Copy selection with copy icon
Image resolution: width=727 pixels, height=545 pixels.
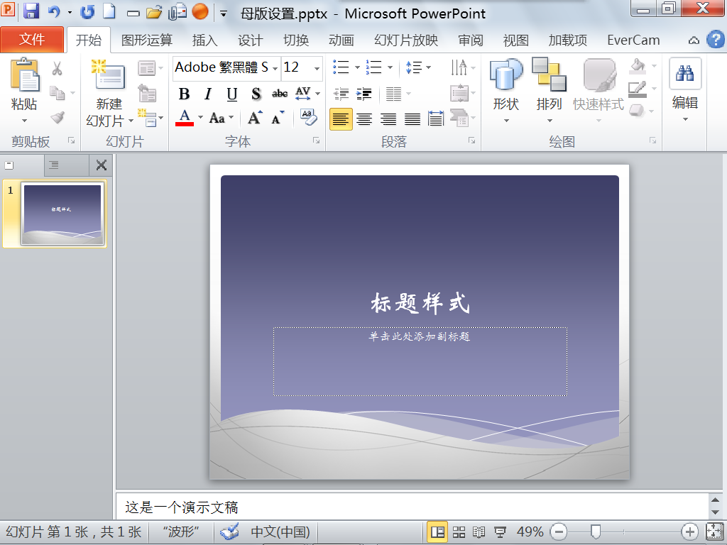pos(57,93)
